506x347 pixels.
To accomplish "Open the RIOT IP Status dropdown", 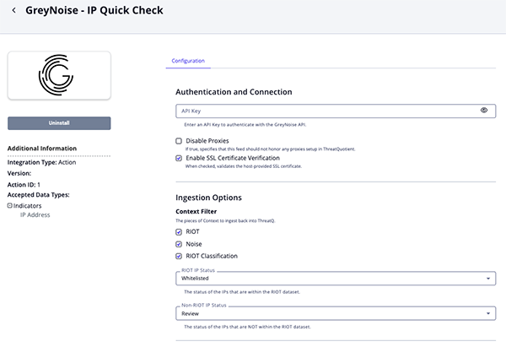I will coord(336,279).
